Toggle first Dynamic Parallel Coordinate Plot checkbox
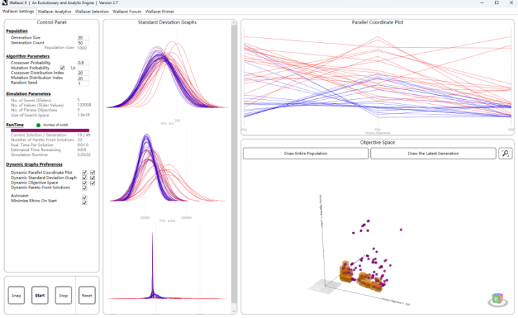The width and height of the screenshot is (518, 318). (x=85, y=173)
